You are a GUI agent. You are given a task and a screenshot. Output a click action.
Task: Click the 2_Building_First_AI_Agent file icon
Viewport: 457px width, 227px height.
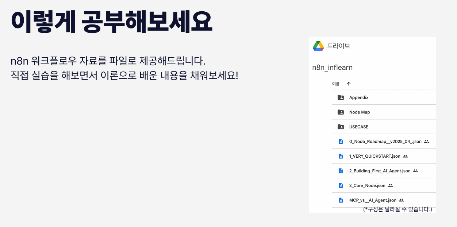point(341,171)
